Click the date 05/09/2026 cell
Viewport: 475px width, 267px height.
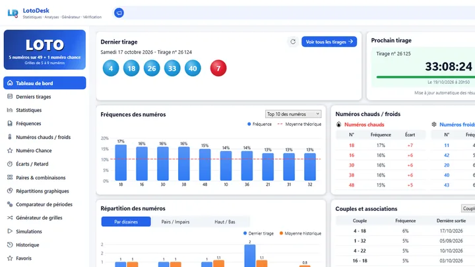(451, 241)
